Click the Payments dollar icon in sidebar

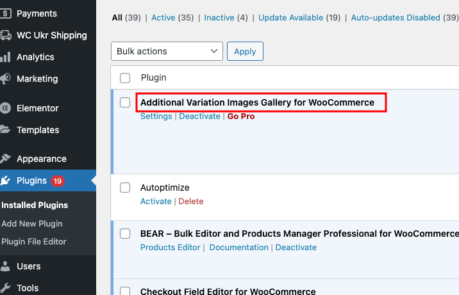tap(5, 13)
